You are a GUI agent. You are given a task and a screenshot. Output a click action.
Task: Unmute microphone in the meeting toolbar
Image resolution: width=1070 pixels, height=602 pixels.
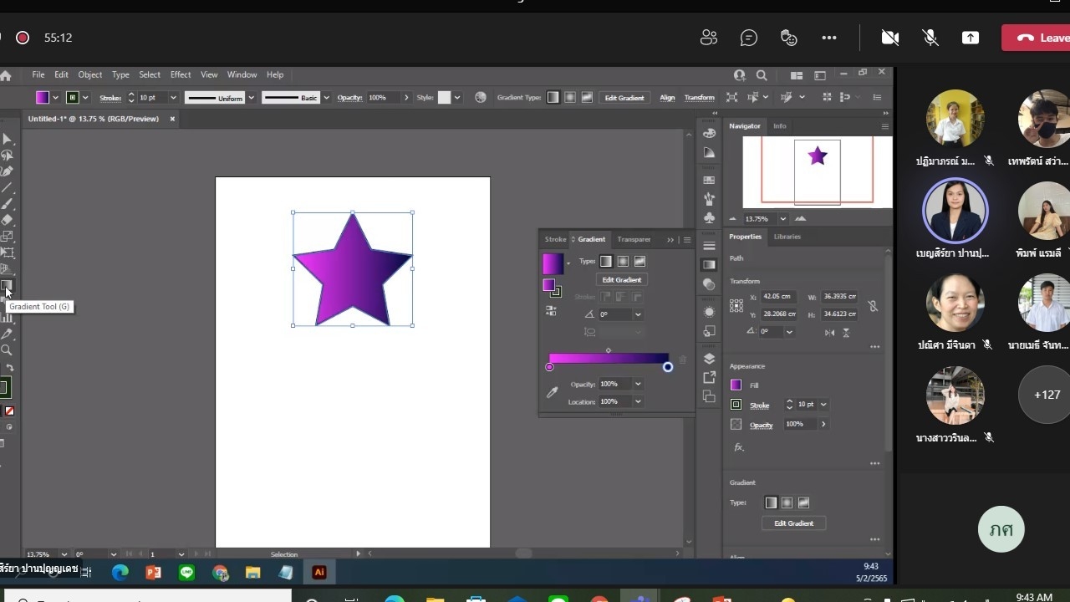click(930, 38)
